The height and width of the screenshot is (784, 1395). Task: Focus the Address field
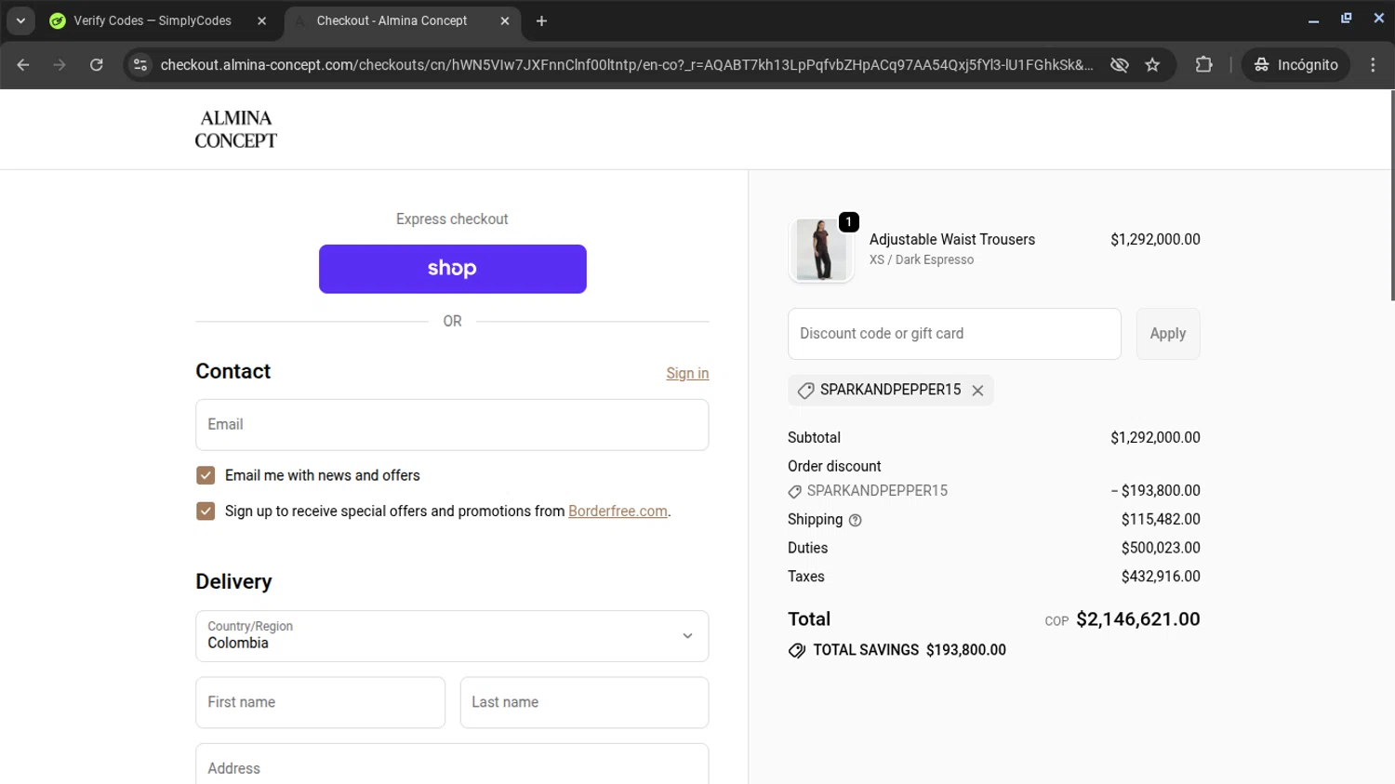point(452,764)
